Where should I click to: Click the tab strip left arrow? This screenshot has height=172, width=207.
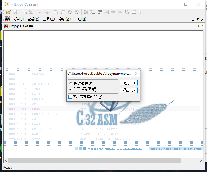click(x=198, y=26)
